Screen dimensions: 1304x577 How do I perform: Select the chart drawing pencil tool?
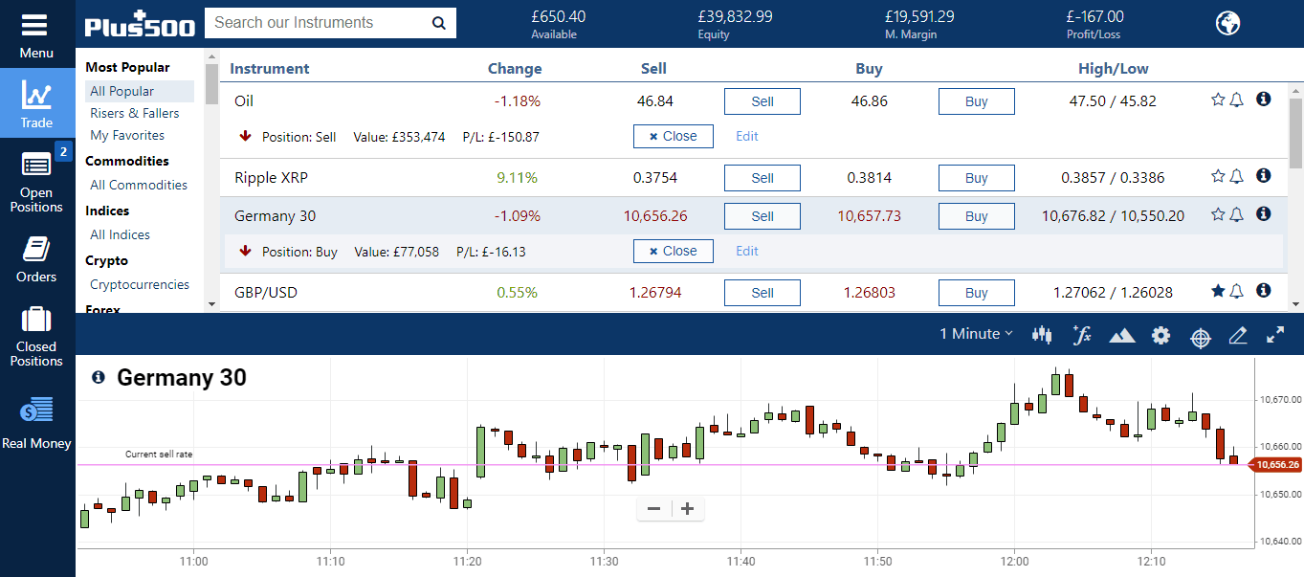[x=1238, y=335]
